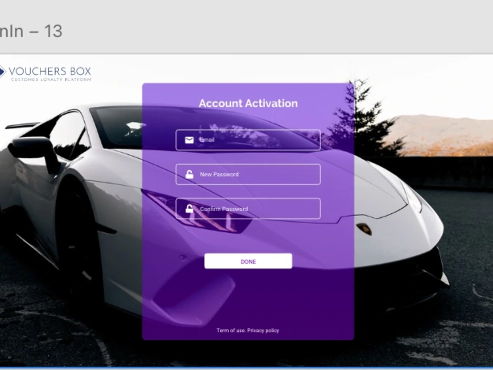Image resolution: width=493 pixels, height=370 pixels.
Task: Click the Email input field
Action: tap(248, 140)
